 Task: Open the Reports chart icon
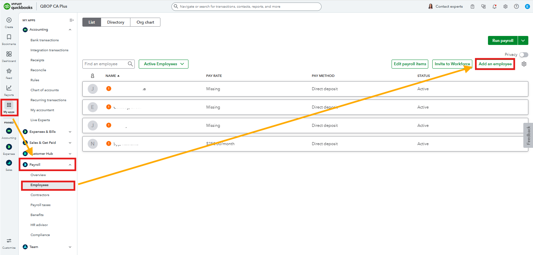click(x=9, y=88)
